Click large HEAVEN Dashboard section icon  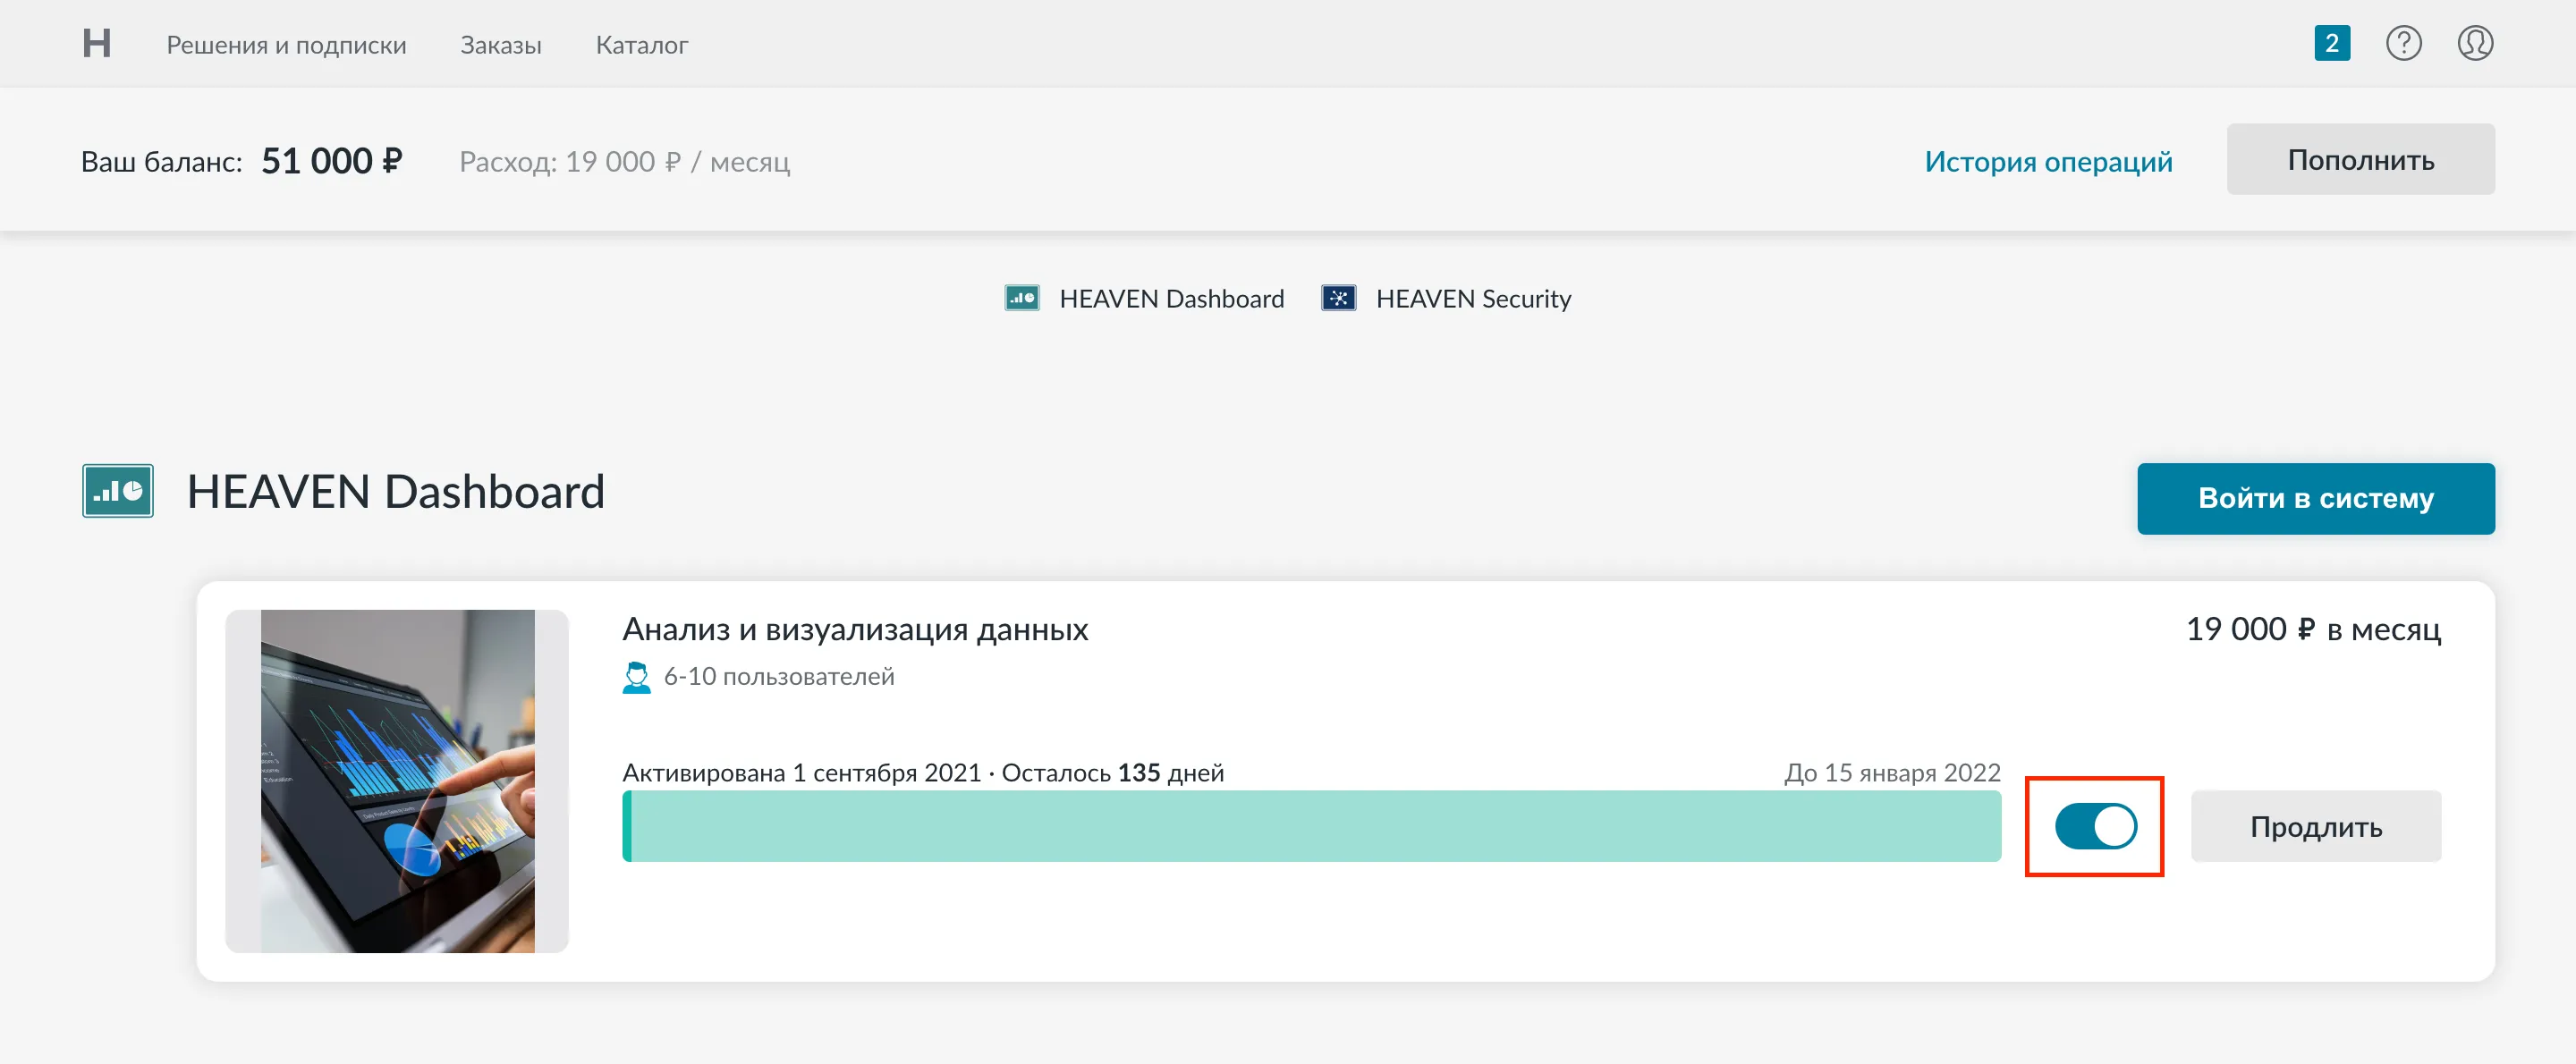(x=118, y=491)
